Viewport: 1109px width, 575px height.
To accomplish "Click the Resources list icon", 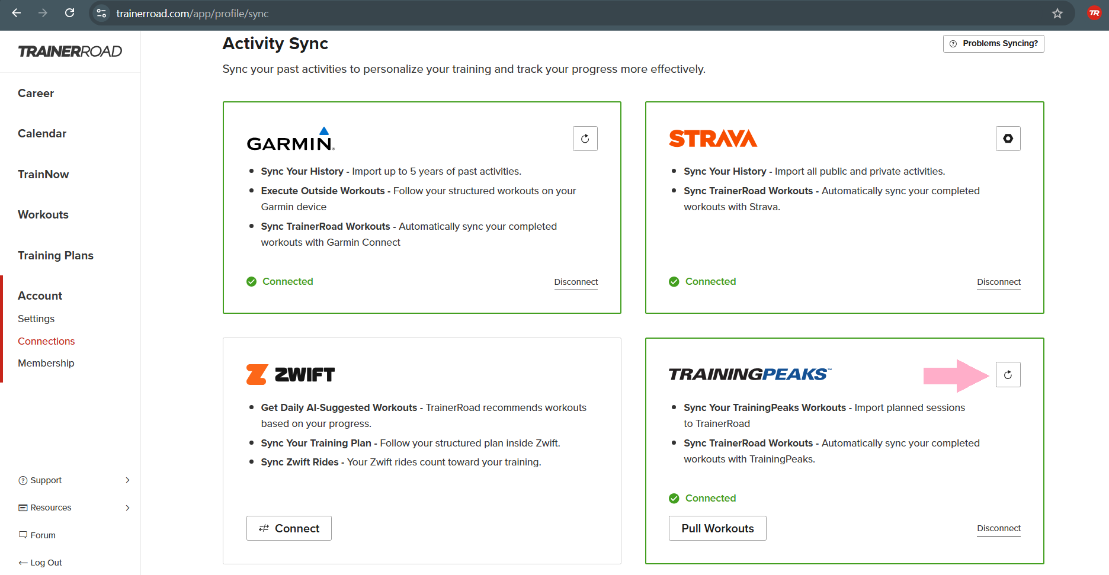I will 23,507.
